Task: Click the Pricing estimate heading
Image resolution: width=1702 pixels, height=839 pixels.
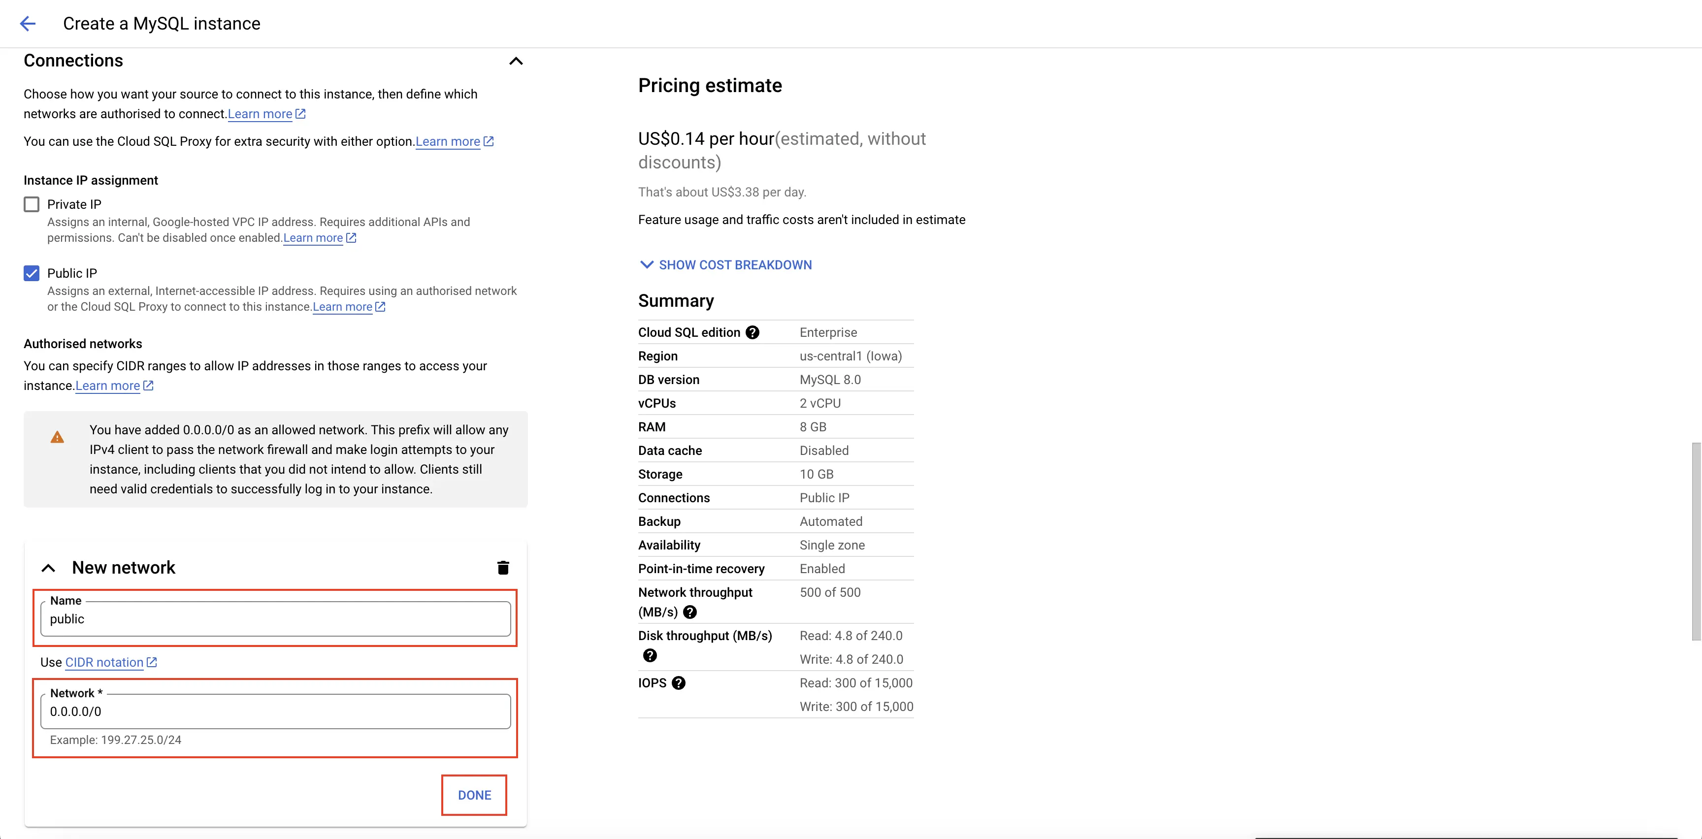Action: point(710,85)
